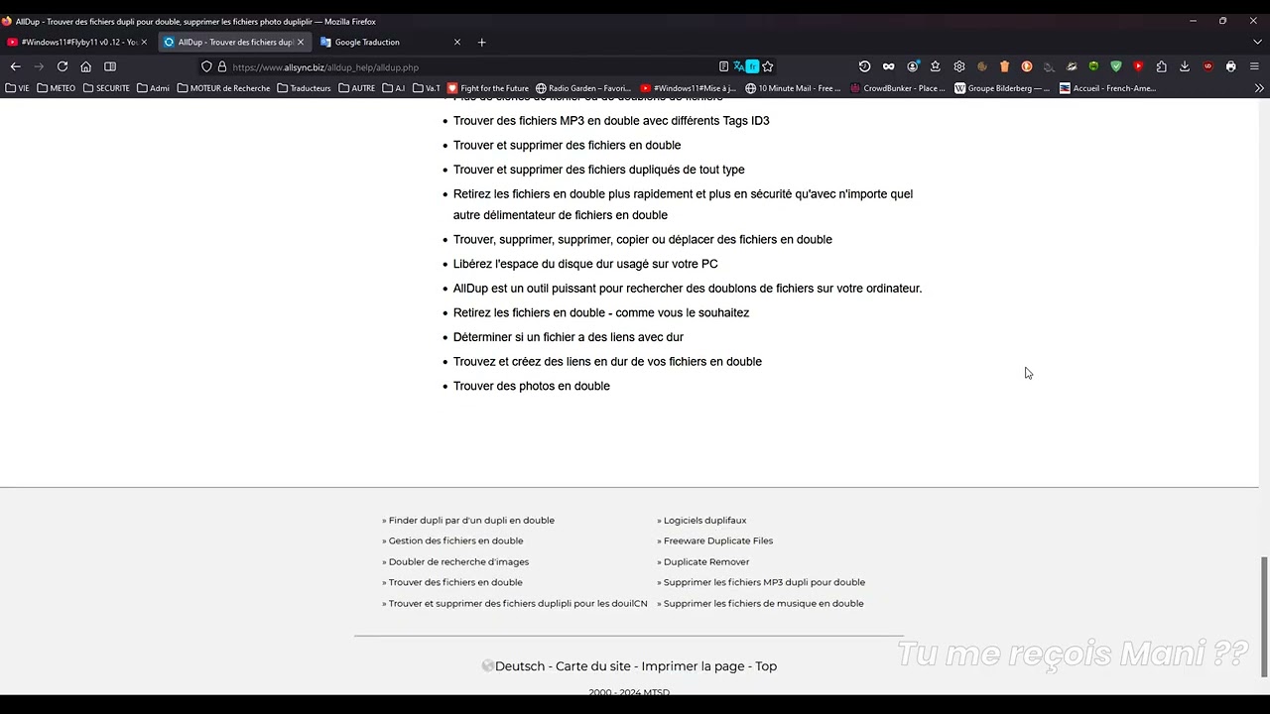The image size is (1270, 714).
Task: Click the green shield extension icon
Action: [x=1116, y=66]
